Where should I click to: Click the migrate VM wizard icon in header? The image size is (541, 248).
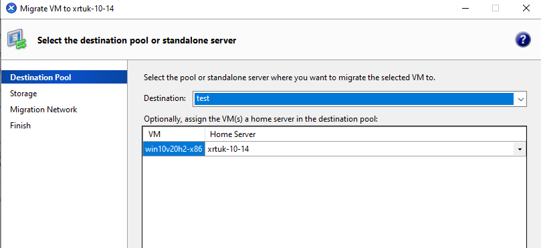tap(17, 39)
